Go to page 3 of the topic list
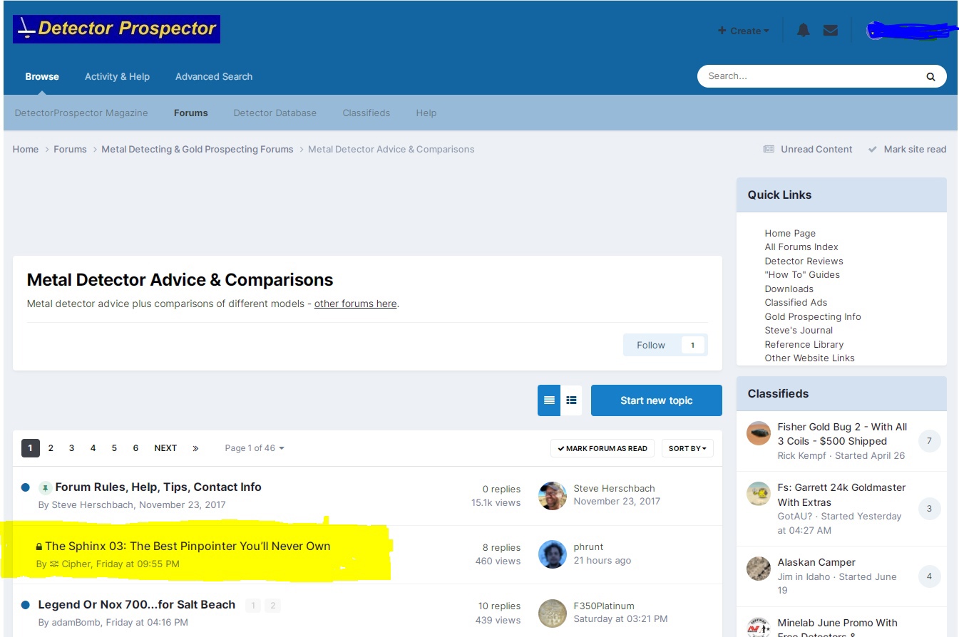Image resolution: width=959 pixels, height=637 pixels. (x=71, y=448)
